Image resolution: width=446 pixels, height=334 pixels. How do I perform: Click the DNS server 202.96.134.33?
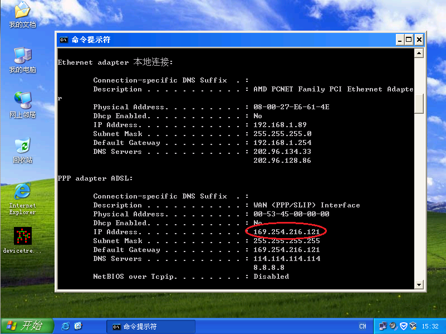point(282,152)
